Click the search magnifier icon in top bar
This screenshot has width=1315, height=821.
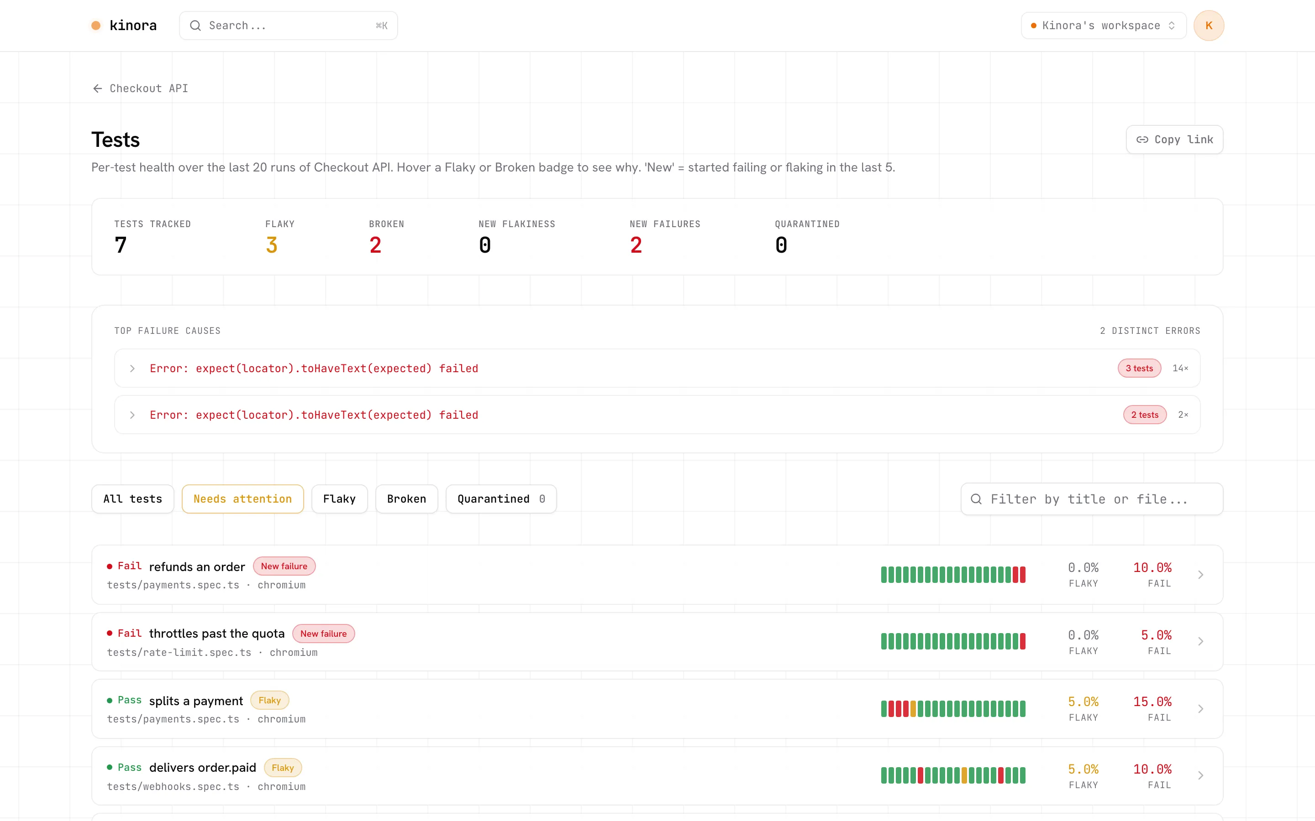[x=195, y=26]
